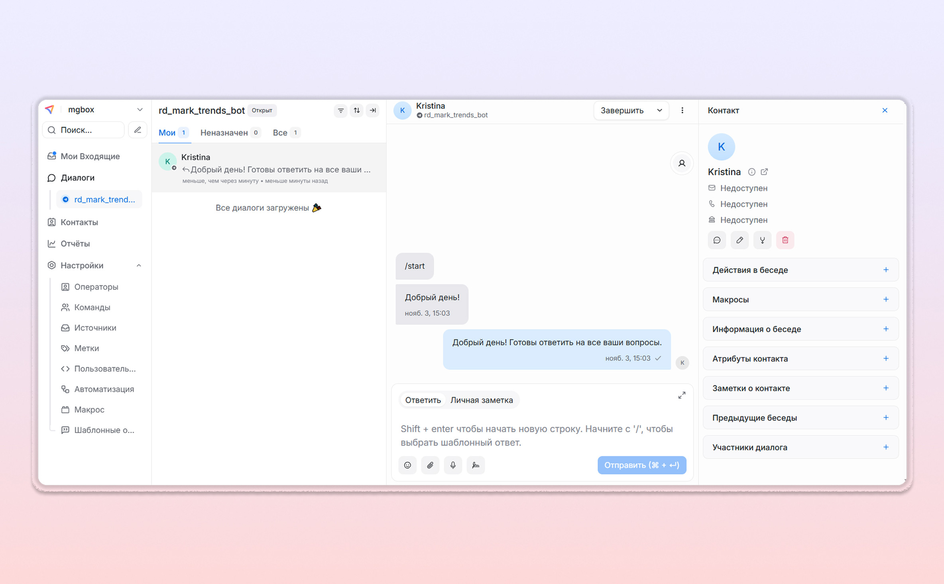The width and height of the screenshot is (944, 584).
Task: Click the microphone voice record icon
Action: [x=453, y=465]
